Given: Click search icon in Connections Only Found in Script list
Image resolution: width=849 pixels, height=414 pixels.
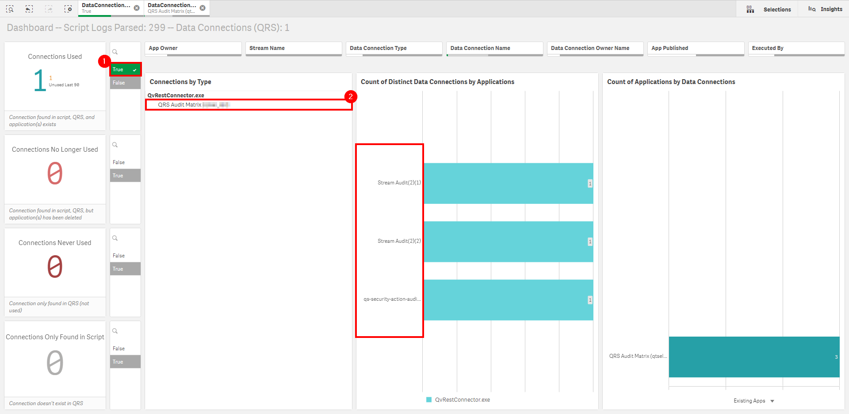Looking at the screenshot, I should click(x=115, y=331).
